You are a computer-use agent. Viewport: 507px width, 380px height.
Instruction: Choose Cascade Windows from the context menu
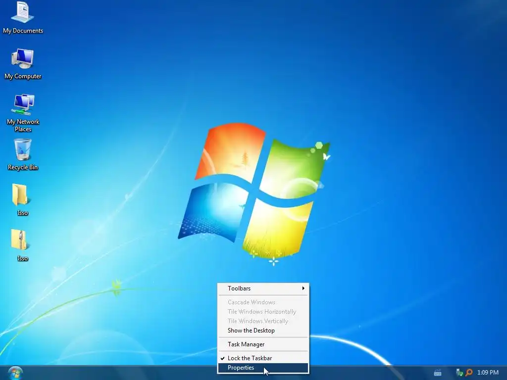[263, 302]
